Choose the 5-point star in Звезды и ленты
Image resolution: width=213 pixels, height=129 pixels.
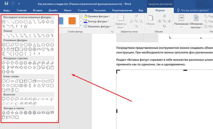(x=17, y=113)
